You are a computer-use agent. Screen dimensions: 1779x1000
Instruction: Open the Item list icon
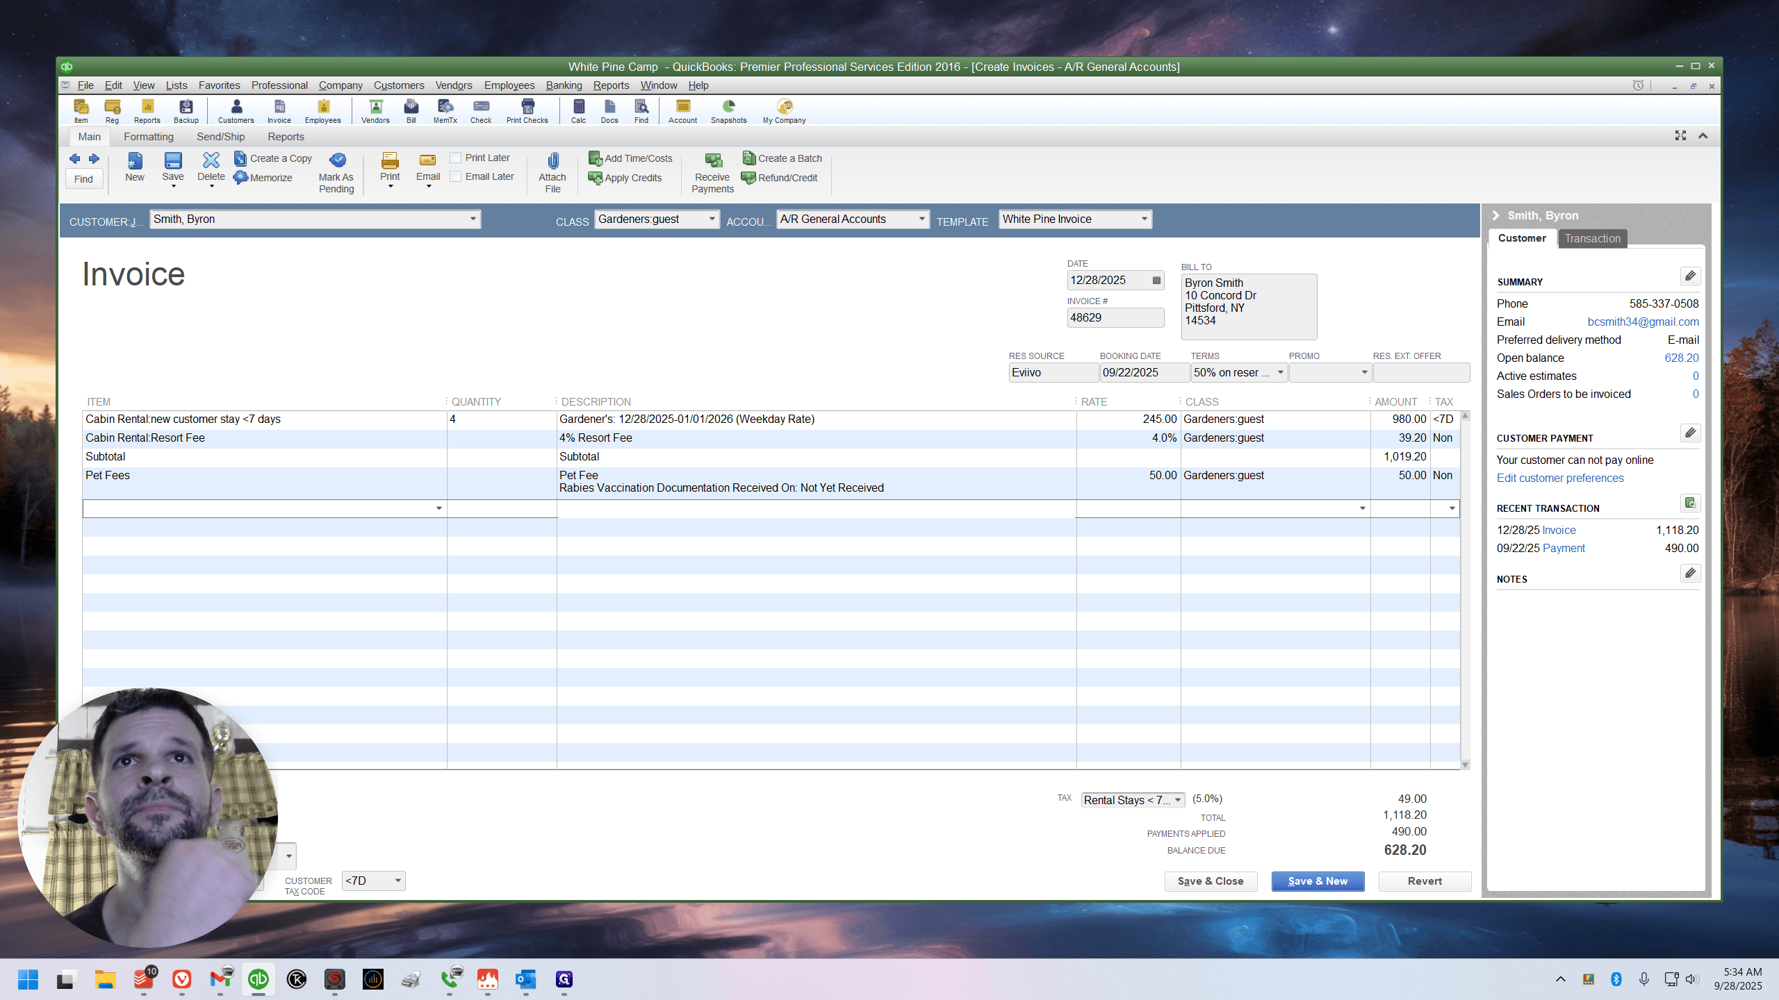pyautogui.click(x=81, y=110)
